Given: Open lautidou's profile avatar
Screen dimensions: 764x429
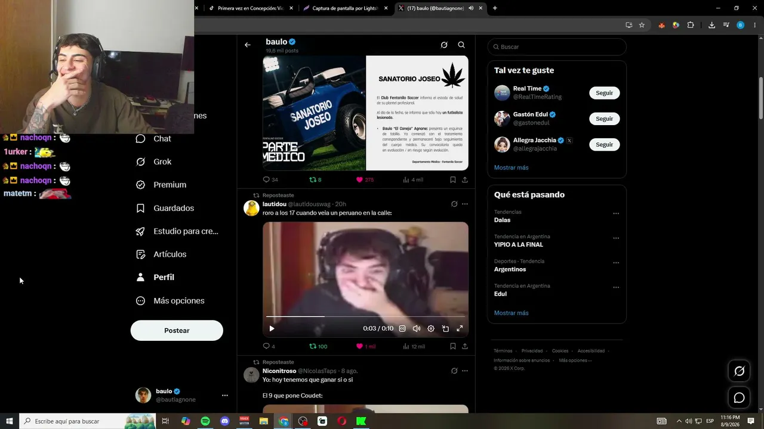Looking at the screenshot, I should (x=252, y=208).
